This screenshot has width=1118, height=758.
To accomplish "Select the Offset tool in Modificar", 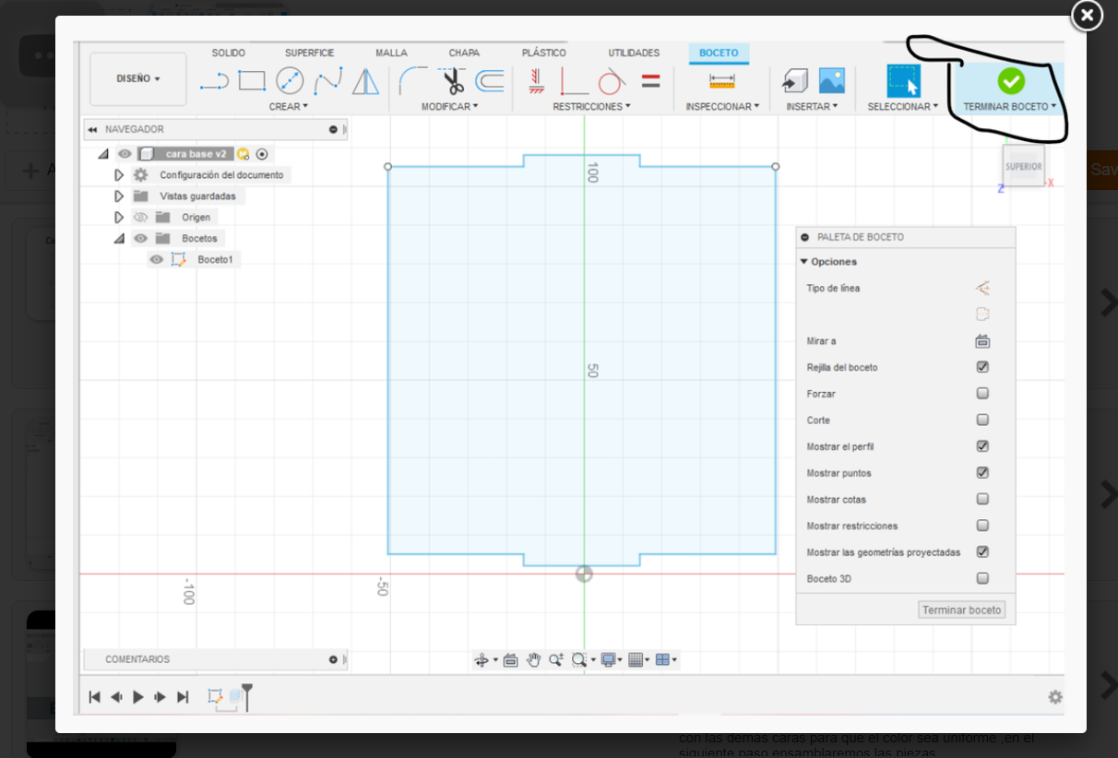I will [490, 81].
